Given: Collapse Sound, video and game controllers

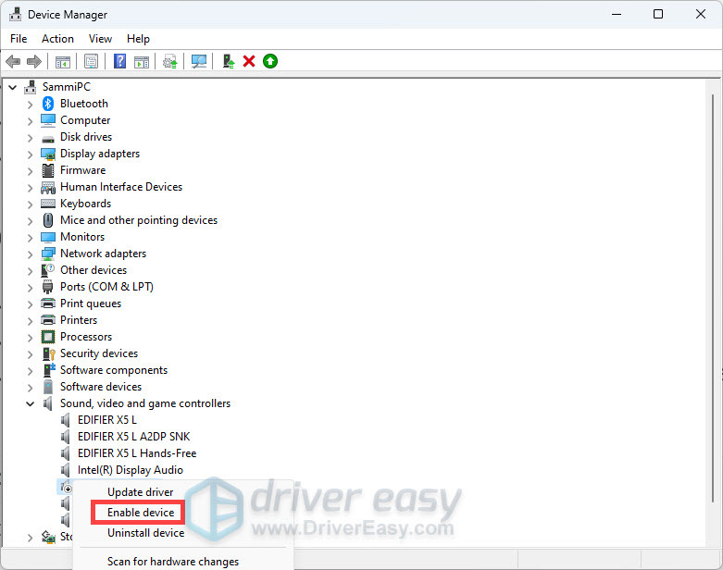Looking at the screenshot, I should click(x=30, y=403).
